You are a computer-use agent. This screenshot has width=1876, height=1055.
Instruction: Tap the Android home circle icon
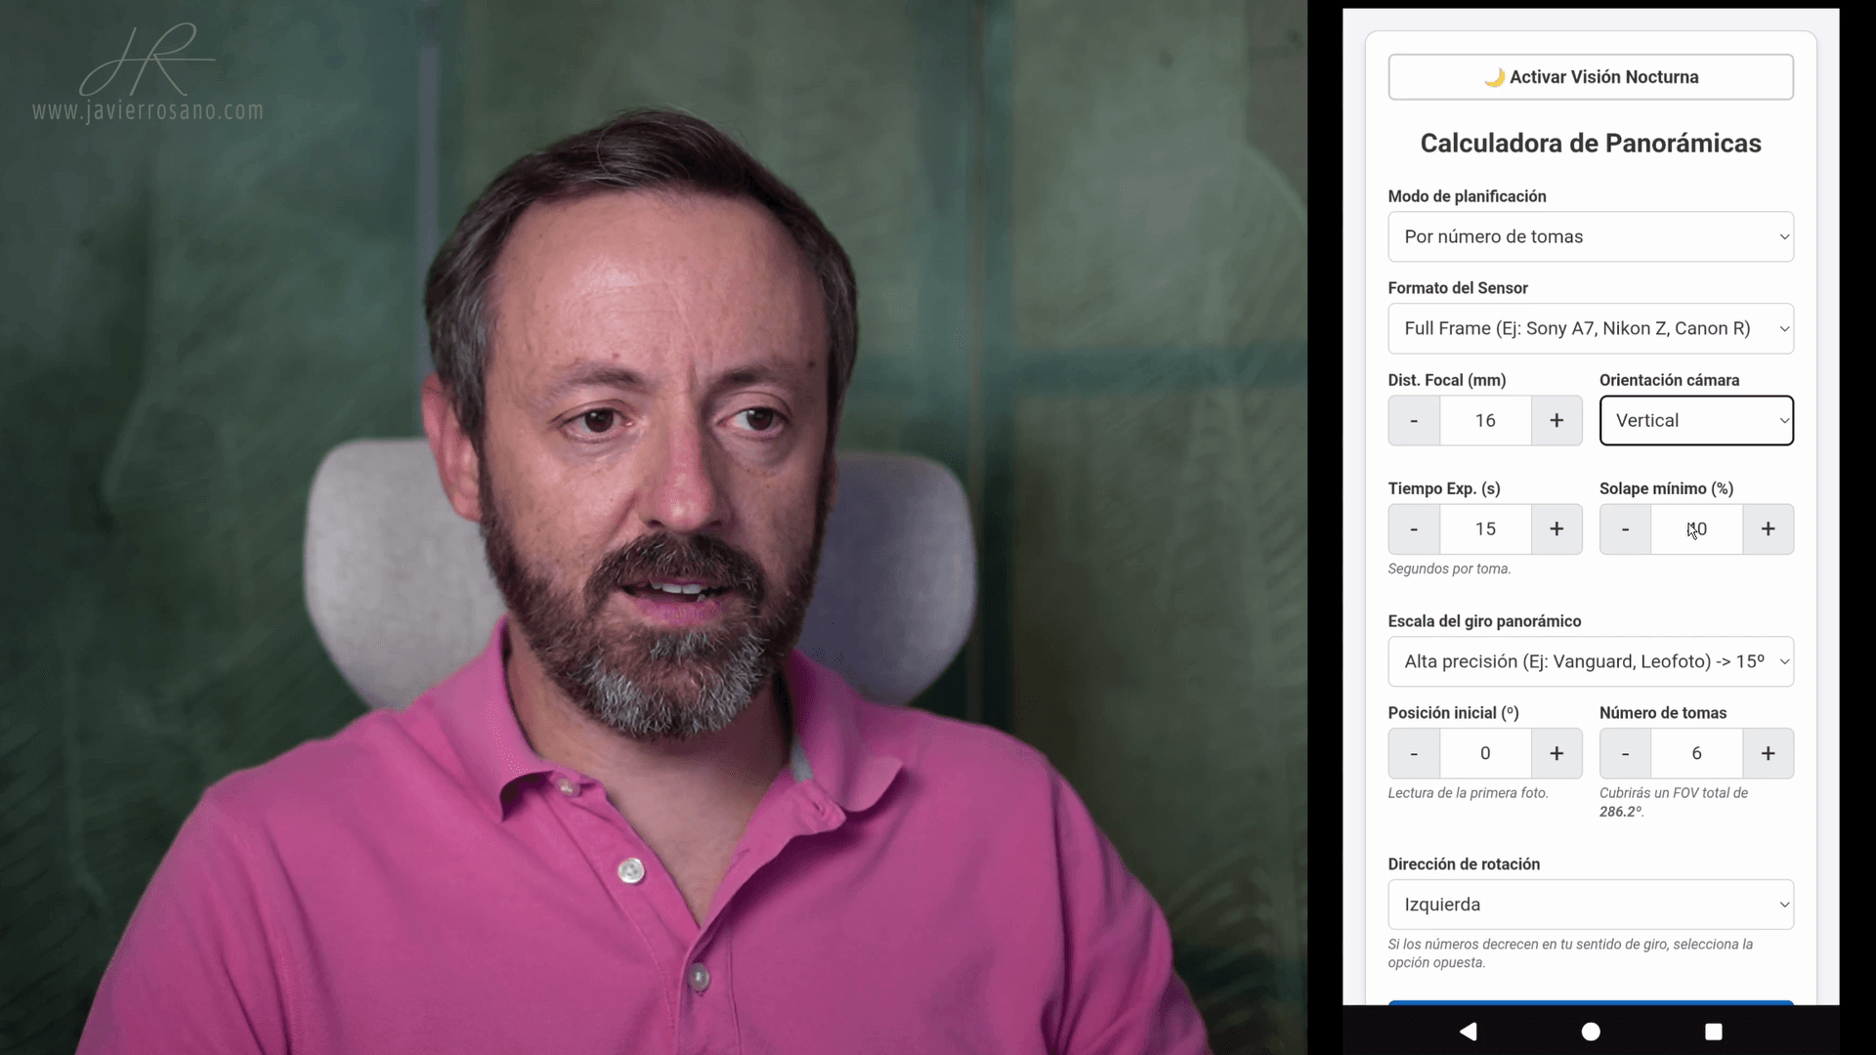coord(1591,1031)
